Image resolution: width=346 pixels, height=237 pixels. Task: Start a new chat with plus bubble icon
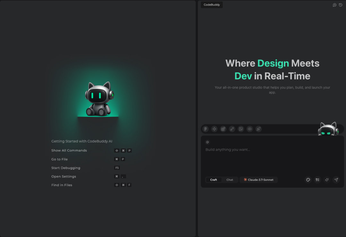click(x=334, y=5)
